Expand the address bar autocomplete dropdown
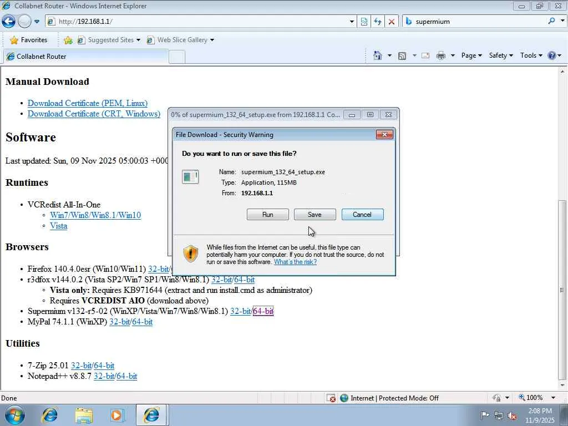 [352, 22]
